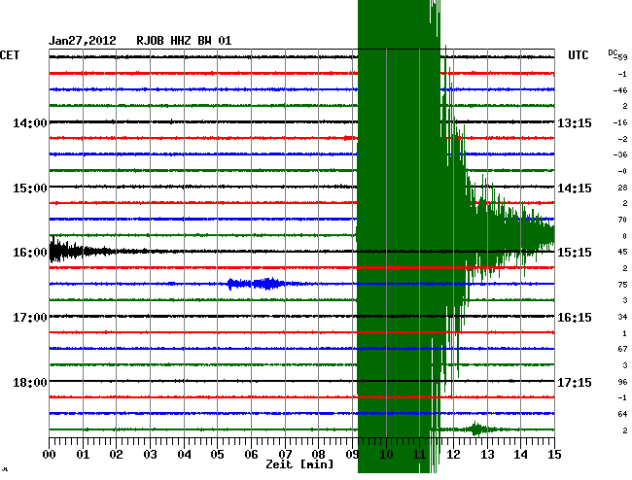Click the 16:15 UTC time label
Image resolution: width=632 pixels, height=480 pixels.
point(575,318)
